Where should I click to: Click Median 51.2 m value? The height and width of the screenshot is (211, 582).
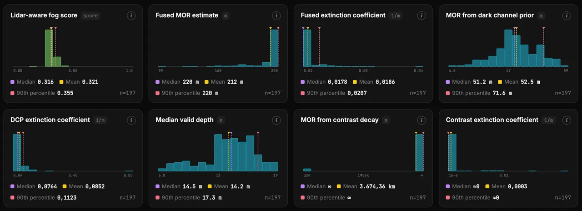click(483, 82)
